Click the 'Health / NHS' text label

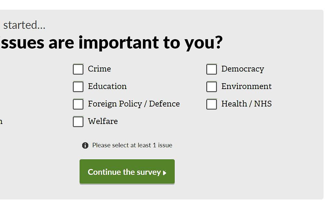[246, 104]
